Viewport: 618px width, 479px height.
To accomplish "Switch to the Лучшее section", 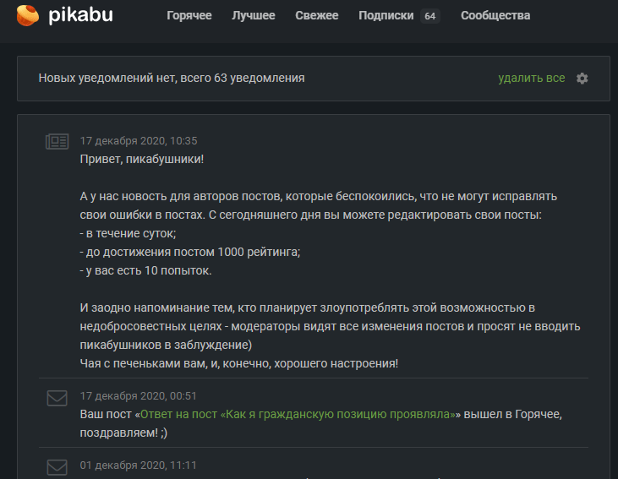I will pos(254,16).
